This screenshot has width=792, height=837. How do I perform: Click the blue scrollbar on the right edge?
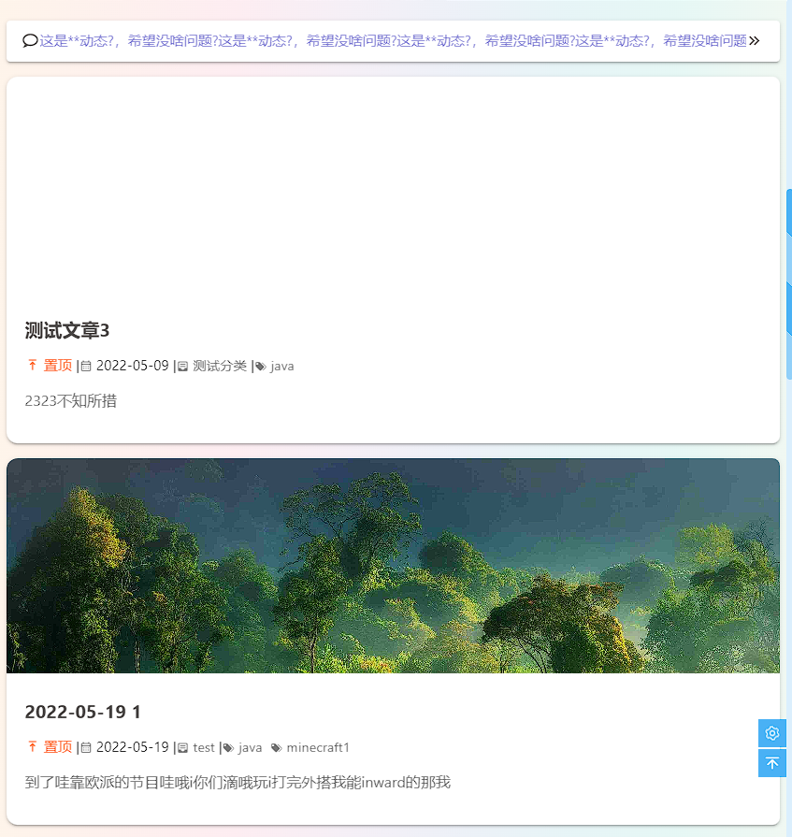click(788, 281)
